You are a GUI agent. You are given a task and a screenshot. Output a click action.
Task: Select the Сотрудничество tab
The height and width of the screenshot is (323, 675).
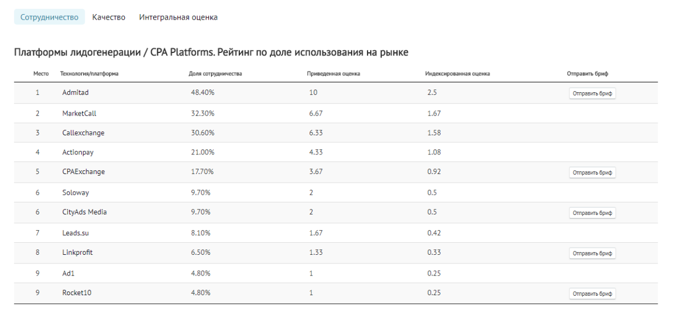point(50,17)
